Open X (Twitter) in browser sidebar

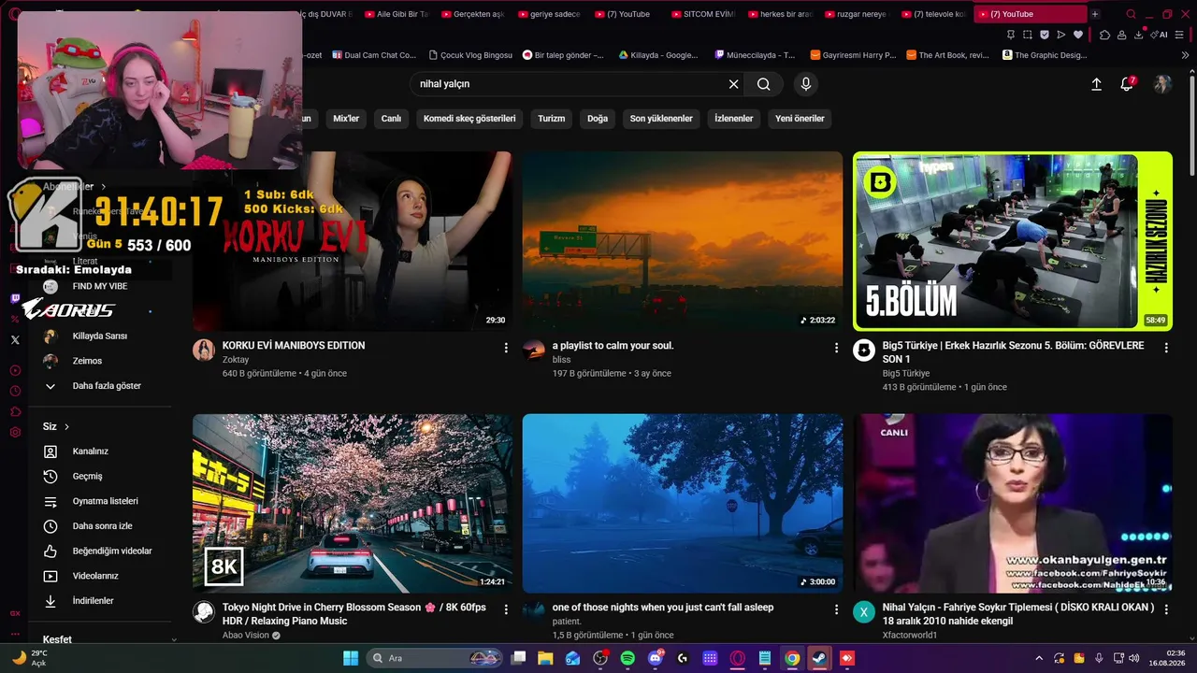(15, 339)
